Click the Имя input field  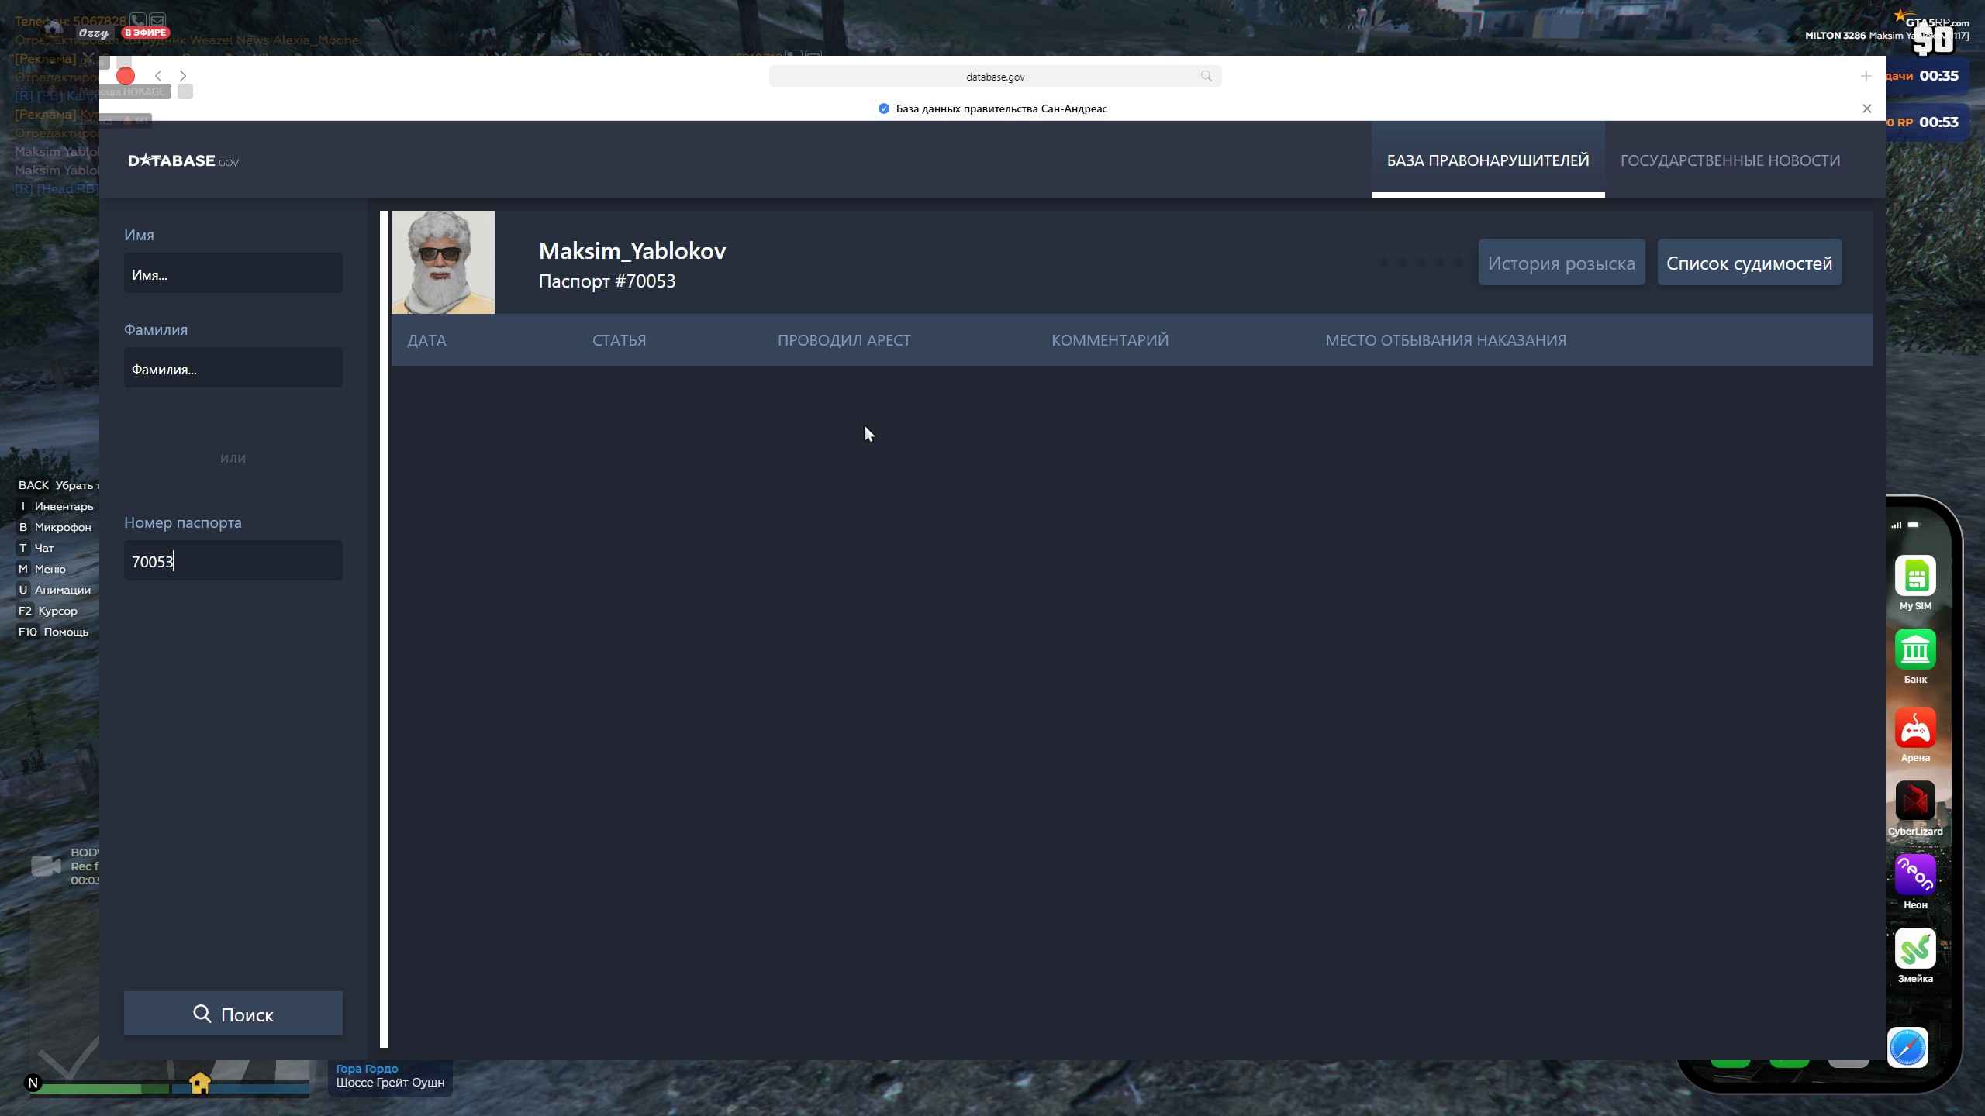[233, 274]
